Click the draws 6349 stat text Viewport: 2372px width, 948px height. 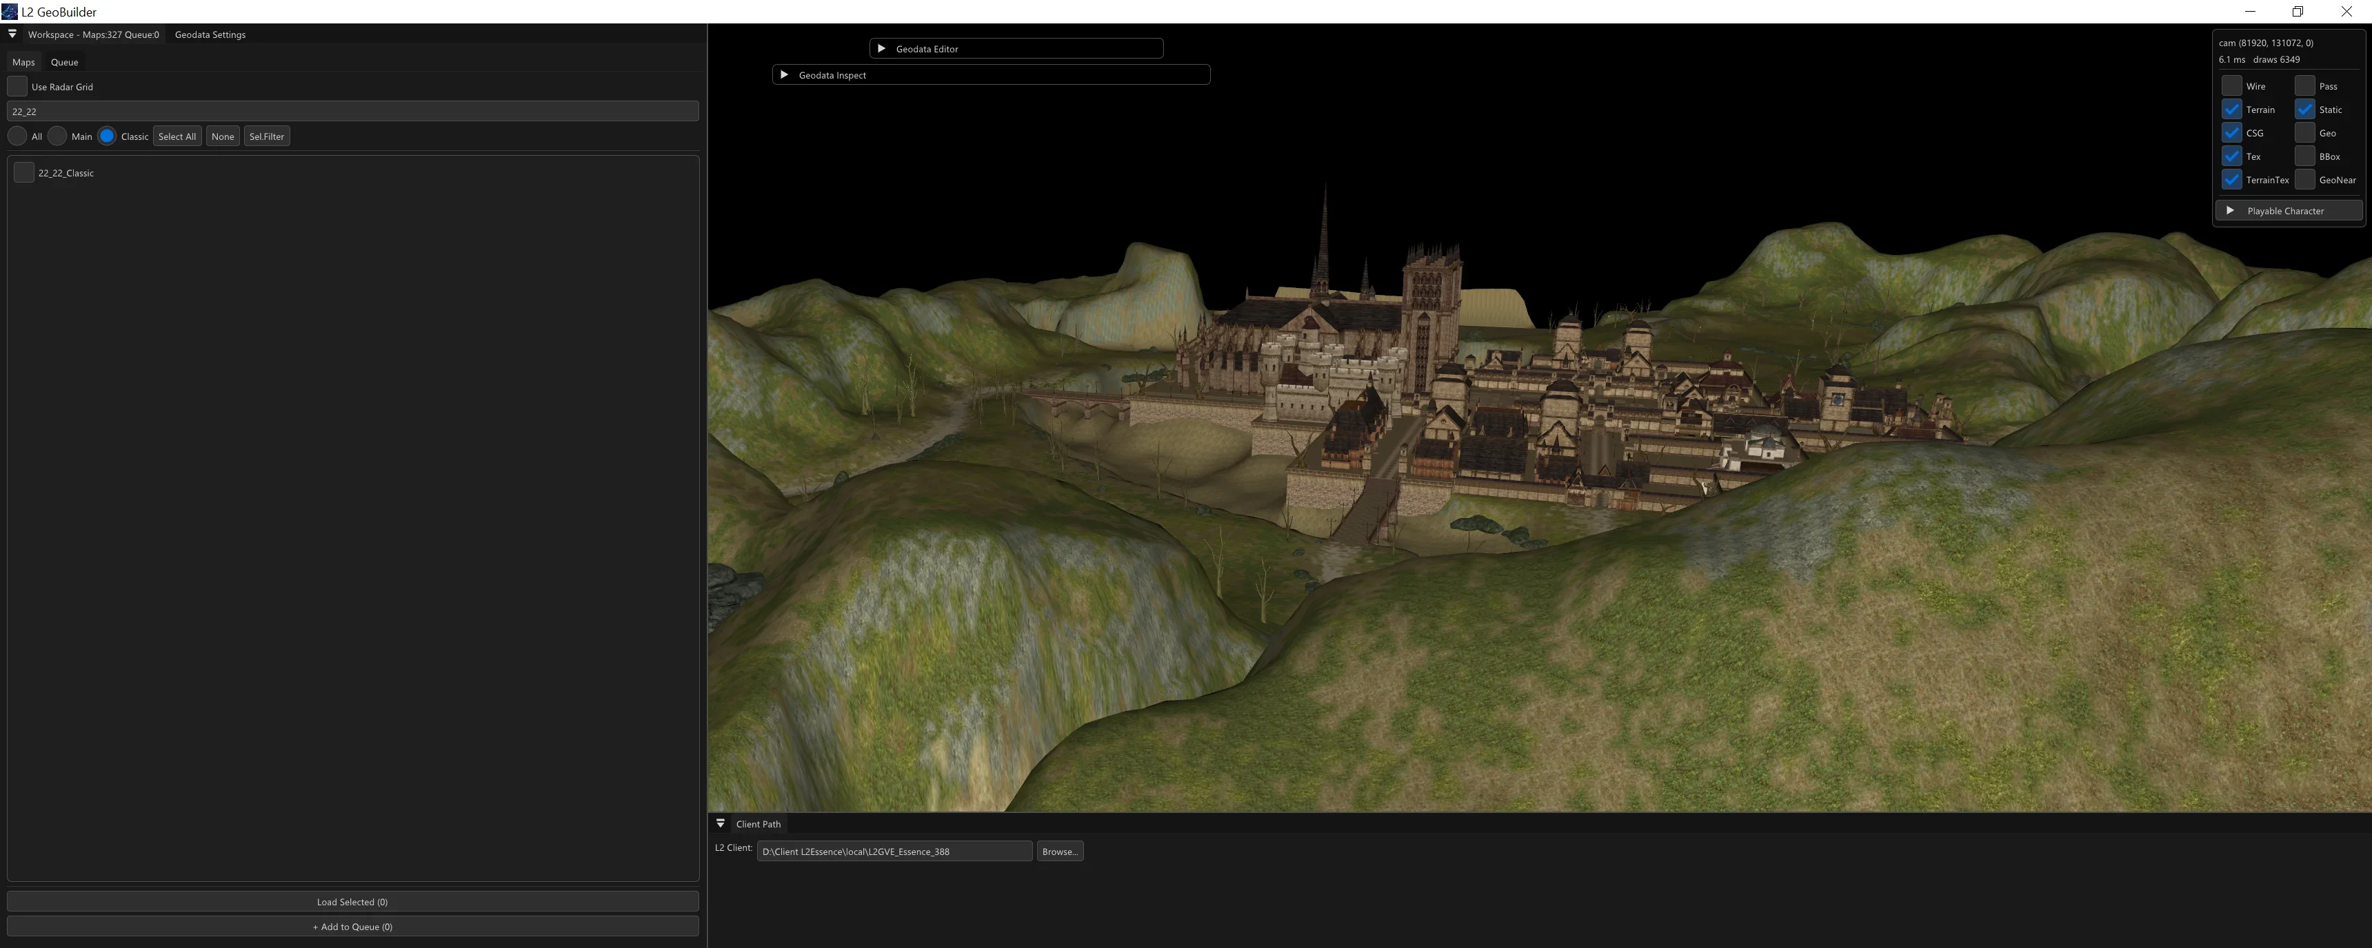tap(2276, 59)
